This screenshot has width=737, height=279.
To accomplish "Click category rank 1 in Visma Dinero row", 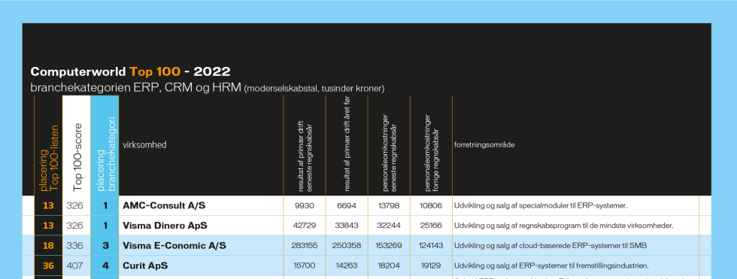I will (105, 226).
